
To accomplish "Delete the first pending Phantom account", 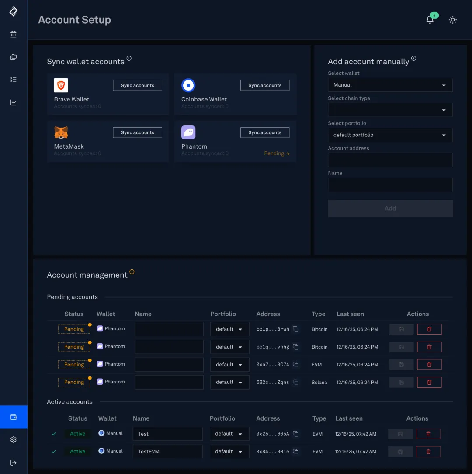I will coord(429,329).
